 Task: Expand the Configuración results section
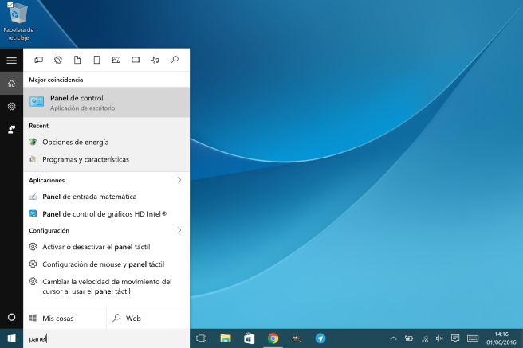click(179, 230)
